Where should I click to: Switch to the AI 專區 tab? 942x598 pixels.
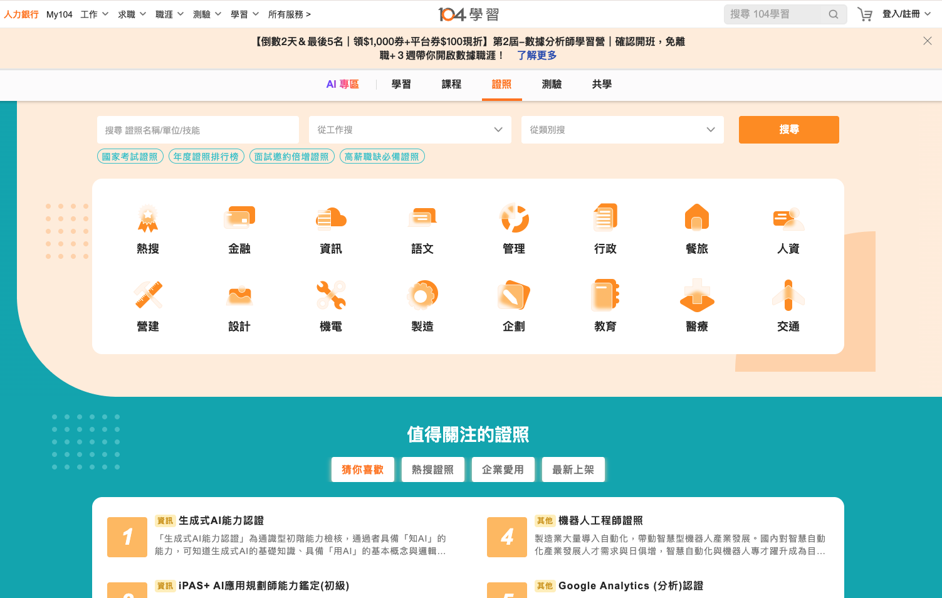point(343,84)
